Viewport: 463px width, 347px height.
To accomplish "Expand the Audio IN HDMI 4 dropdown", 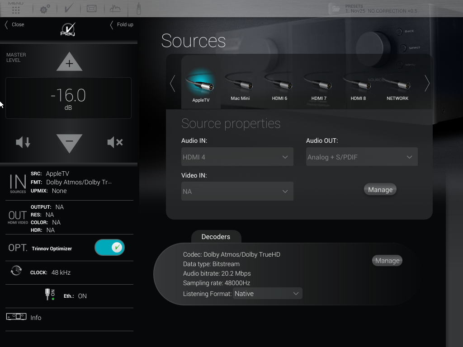I will [x=237, y=157].
